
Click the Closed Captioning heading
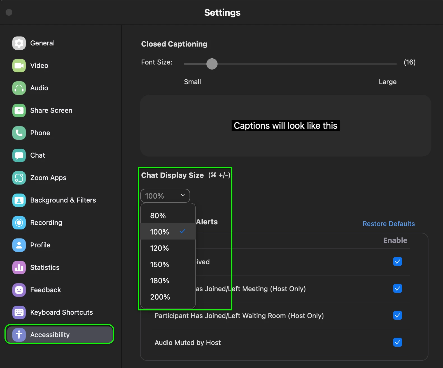(174, 44)
